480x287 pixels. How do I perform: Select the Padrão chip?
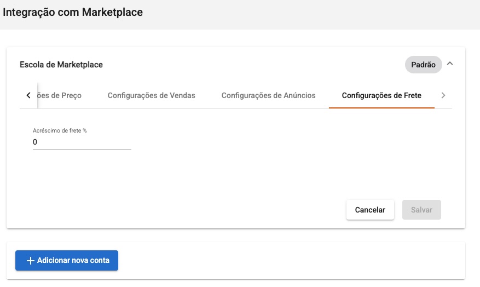[424, 65]
